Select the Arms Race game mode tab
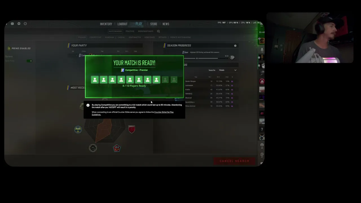 click(x=149, y=37)
